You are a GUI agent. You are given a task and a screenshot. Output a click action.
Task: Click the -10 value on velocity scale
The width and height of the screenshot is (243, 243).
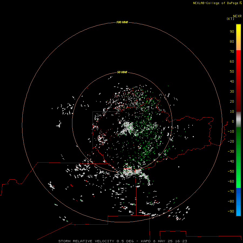click(x=231, y=131)
